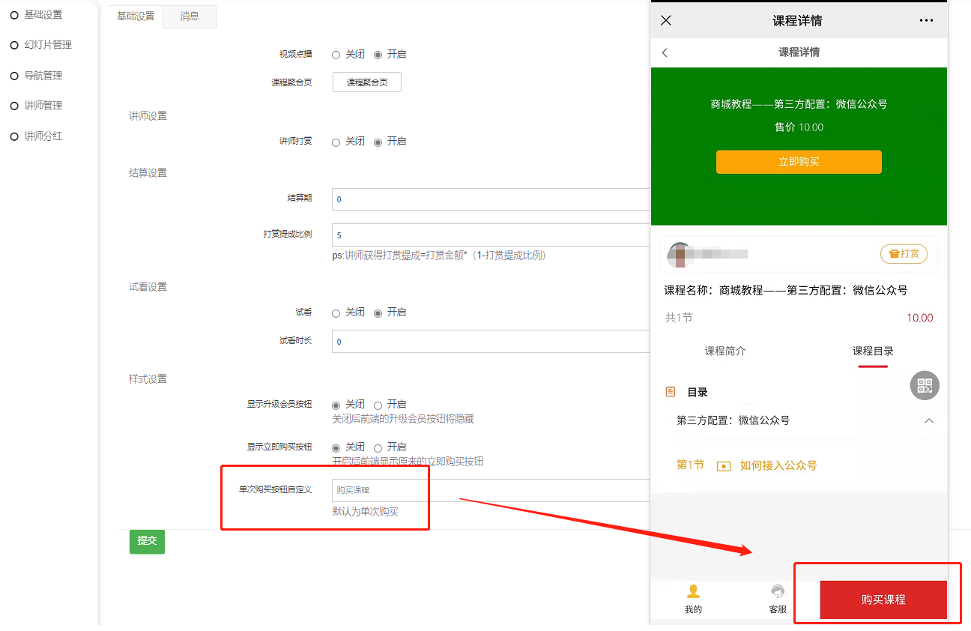971x631 pixels.
Task: Play lesson 如何接入公众号 video icon
Action: (x=724, y=465)
